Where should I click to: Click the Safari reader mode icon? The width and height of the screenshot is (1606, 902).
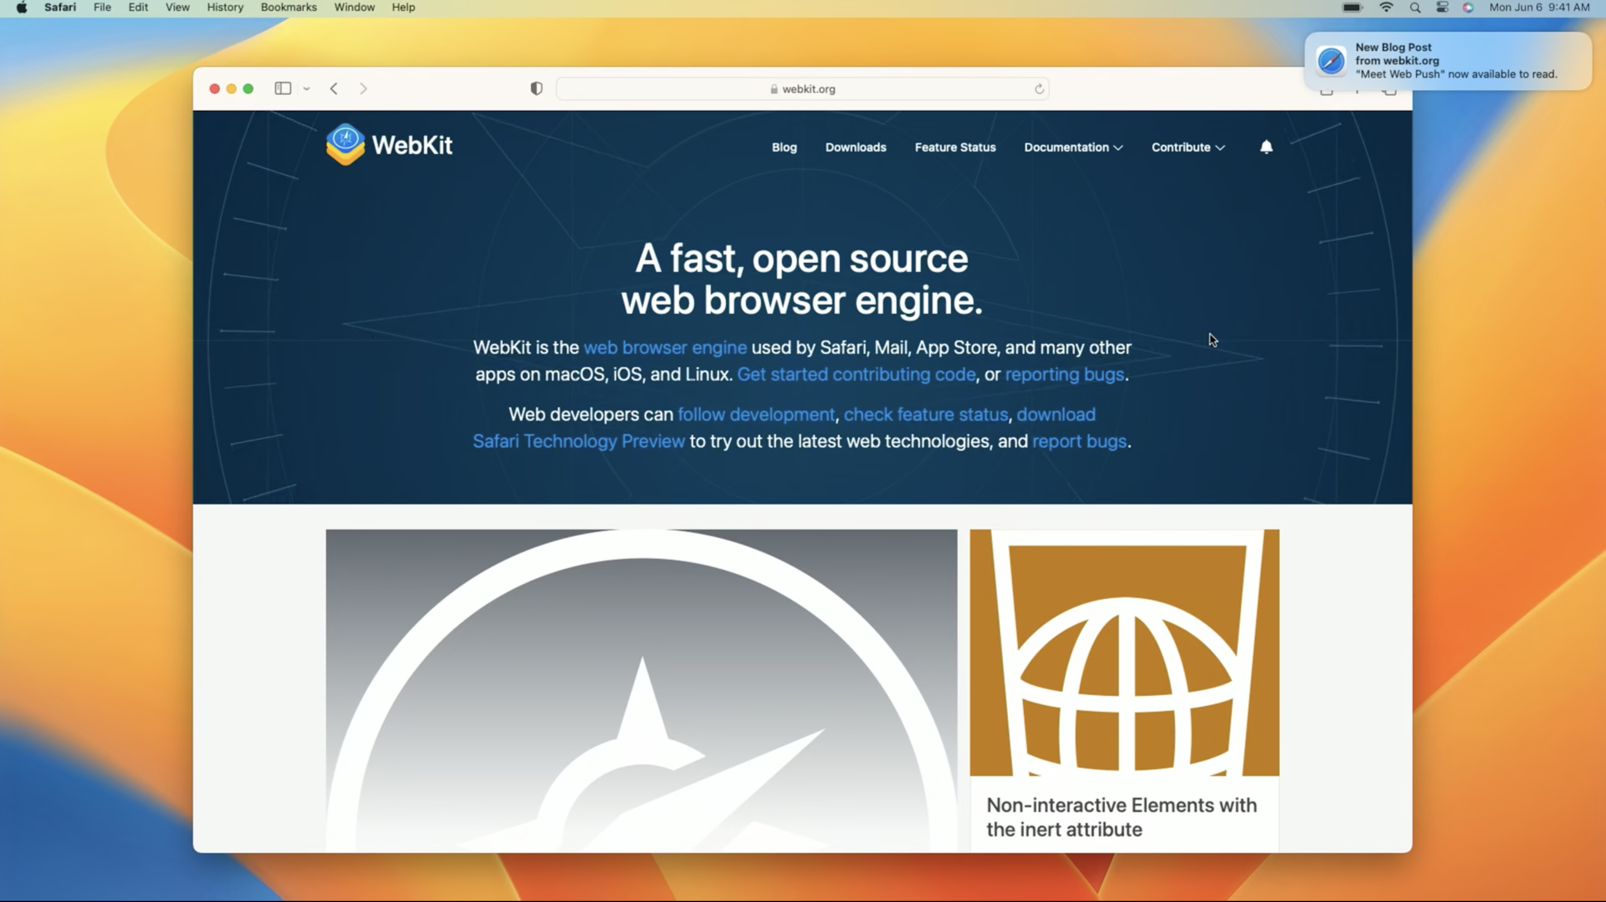[536, 88]
